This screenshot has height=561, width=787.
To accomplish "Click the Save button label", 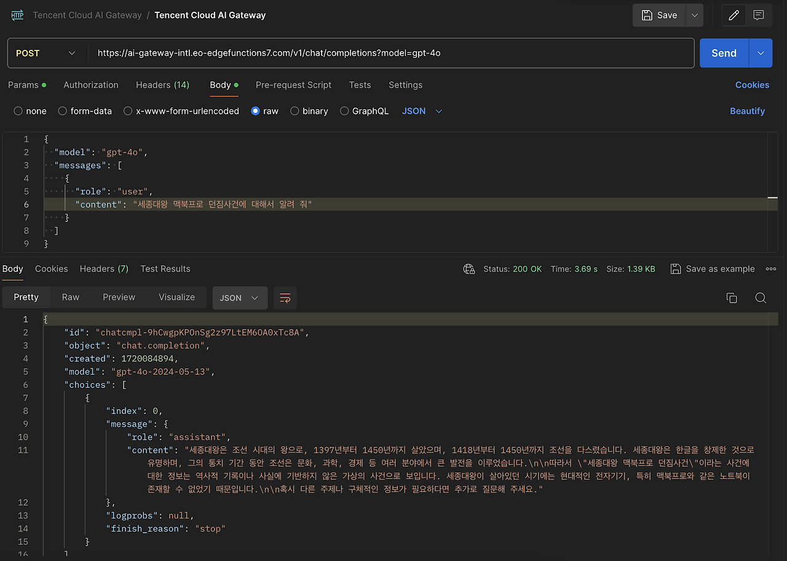I will pyautogui.click(x=667, y=15).
